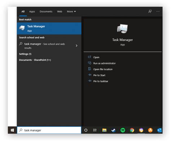Click the search box containing 'task manager'
Viewport: 171px width, 141px height.
[49, 130]
